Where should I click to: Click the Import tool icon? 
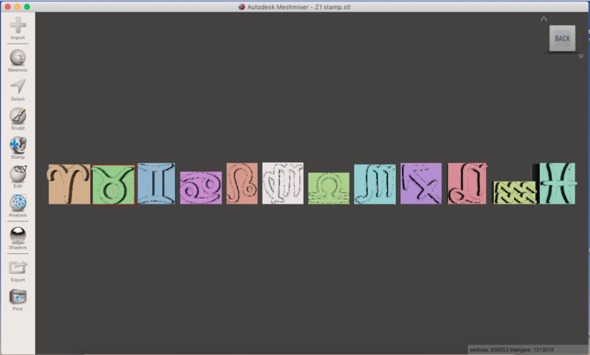18,26
